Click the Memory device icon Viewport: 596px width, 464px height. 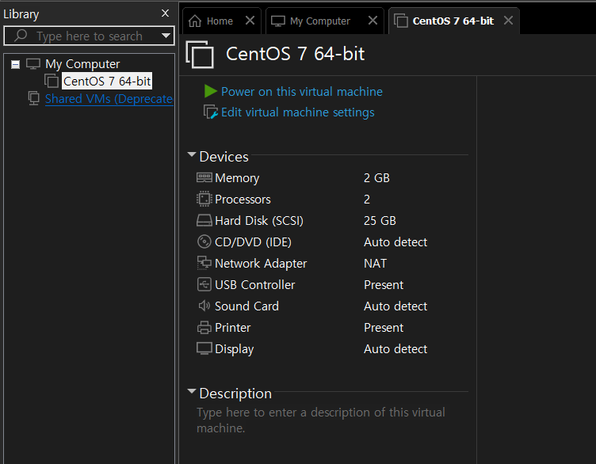pos(204,177)
